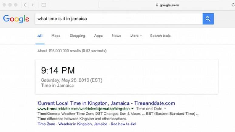This screenshot has width=235, height=132.
Task: Switch to the Maps tab
Action: click(x=56, y=36)
